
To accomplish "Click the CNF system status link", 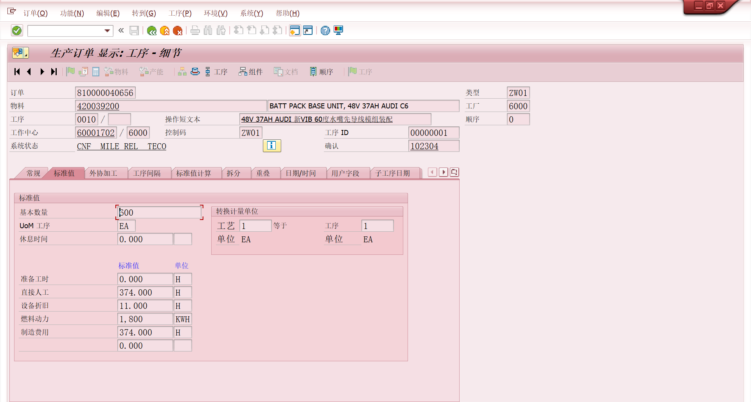I will pyautogui.click(x=84, y=146).
